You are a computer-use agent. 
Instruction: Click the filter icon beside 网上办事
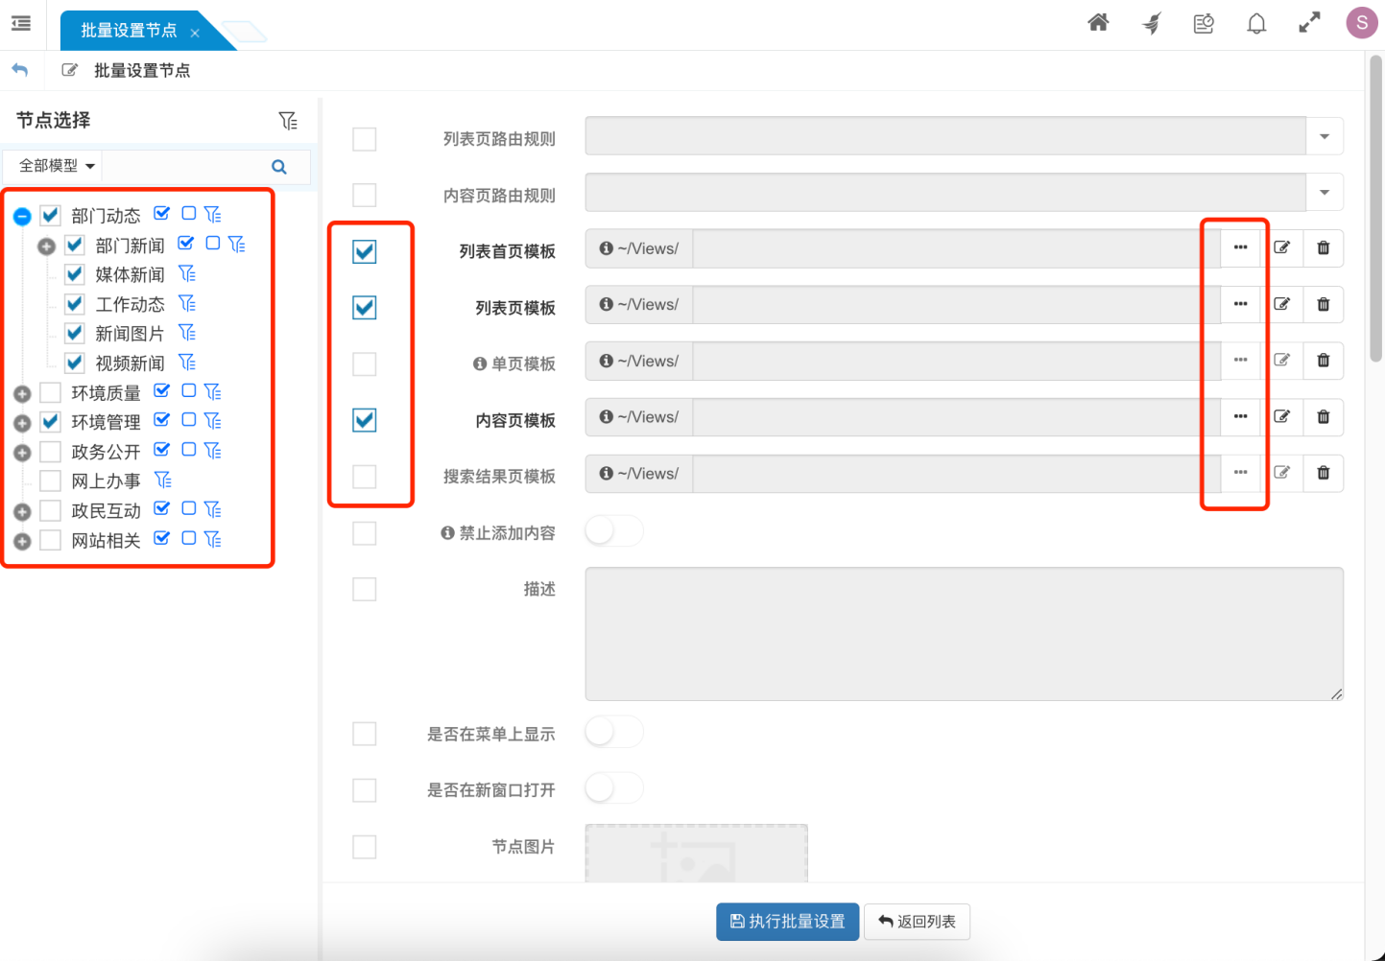163,480
